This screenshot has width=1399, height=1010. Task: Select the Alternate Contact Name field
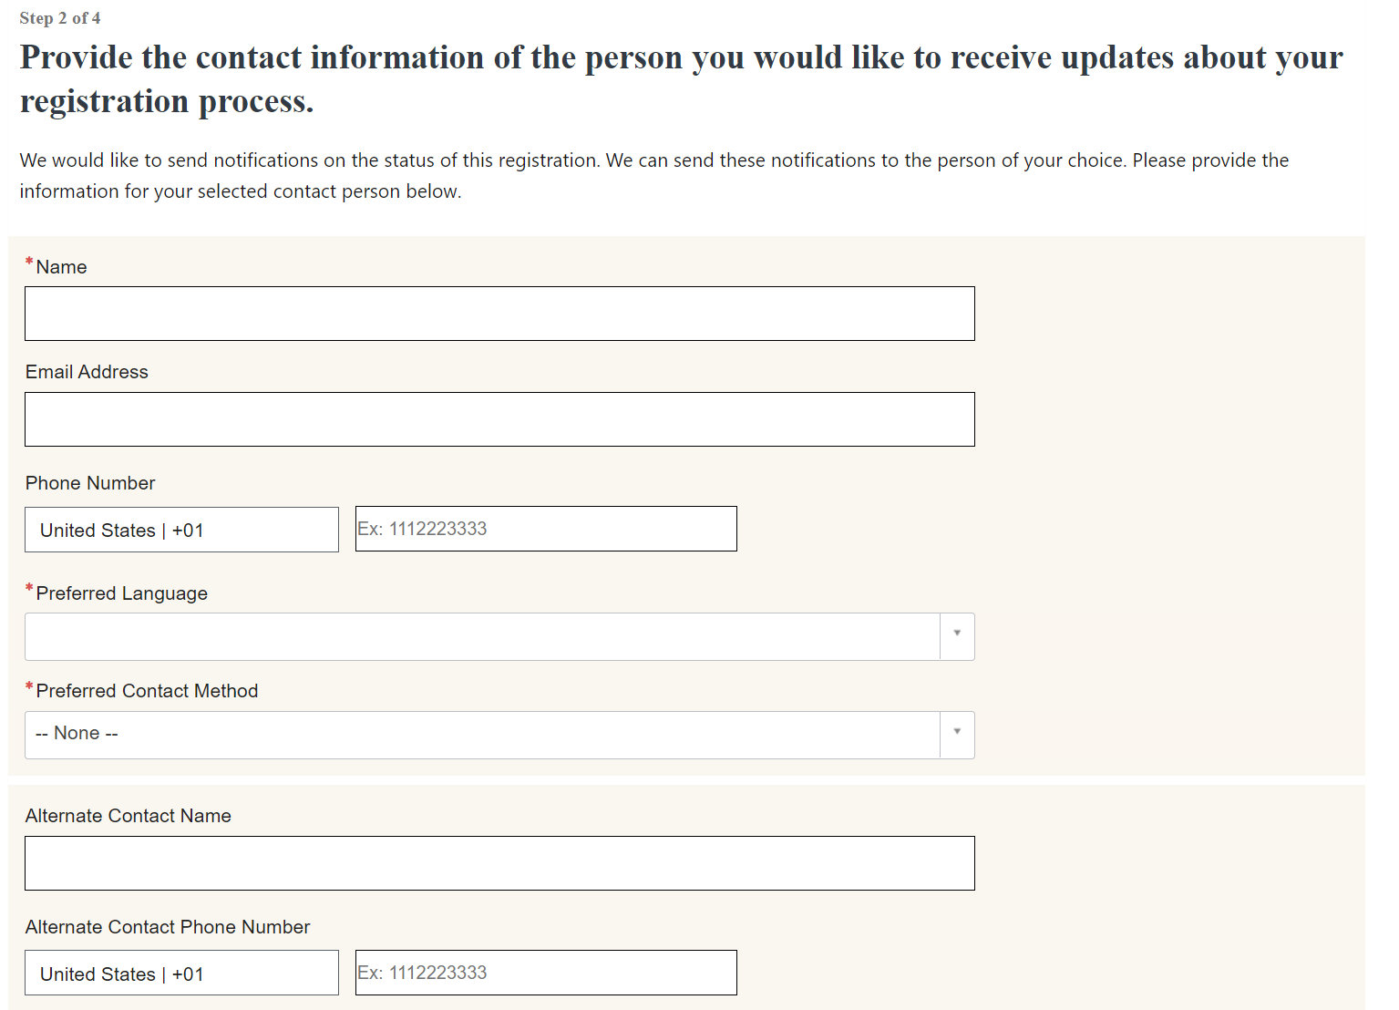pos(499,863)
